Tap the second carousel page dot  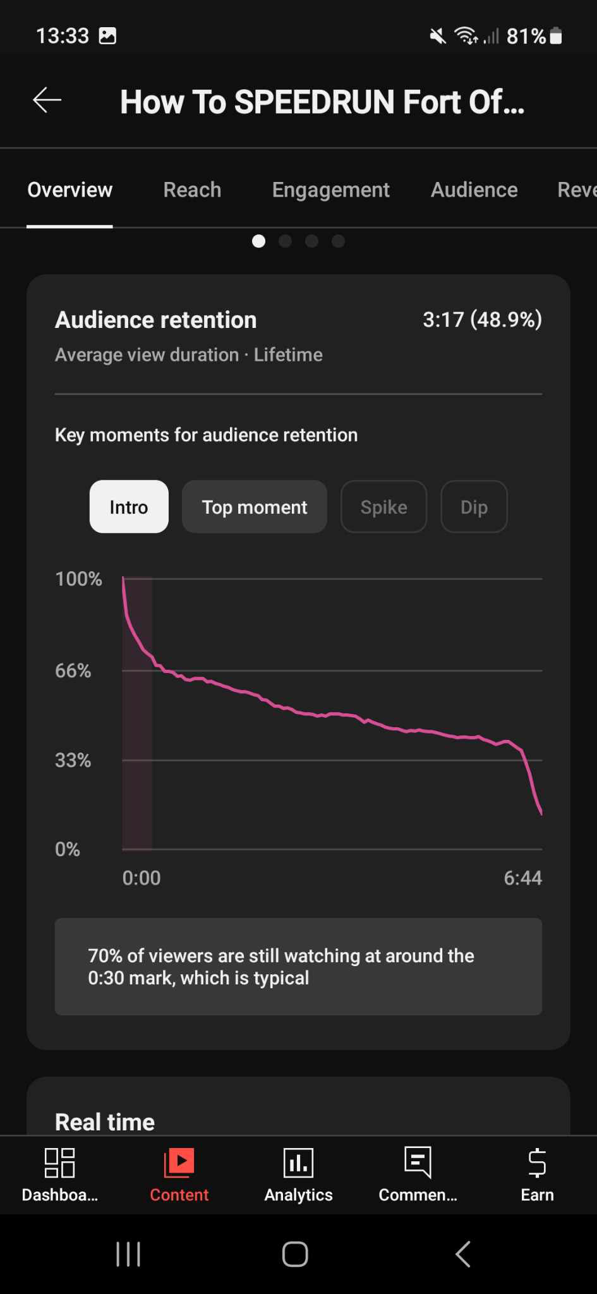(x=285, y=241)
